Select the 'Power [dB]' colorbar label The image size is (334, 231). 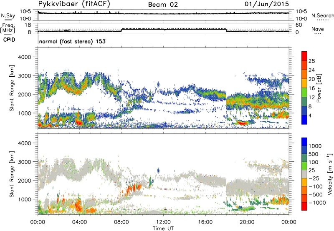(x=319, y=88)
